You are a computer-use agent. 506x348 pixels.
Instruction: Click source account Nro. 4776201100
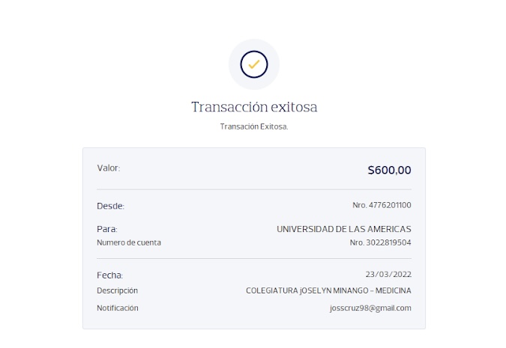tap(382, 205)
